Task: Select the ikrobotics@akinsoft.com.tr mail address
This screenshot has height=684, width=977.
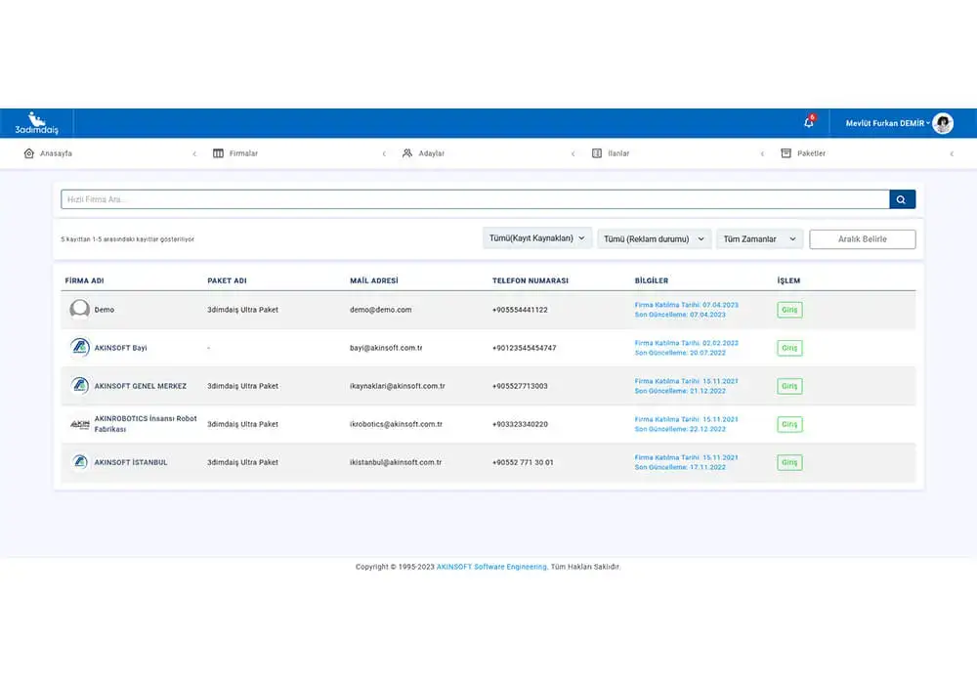Action: [x=396, y=424]
